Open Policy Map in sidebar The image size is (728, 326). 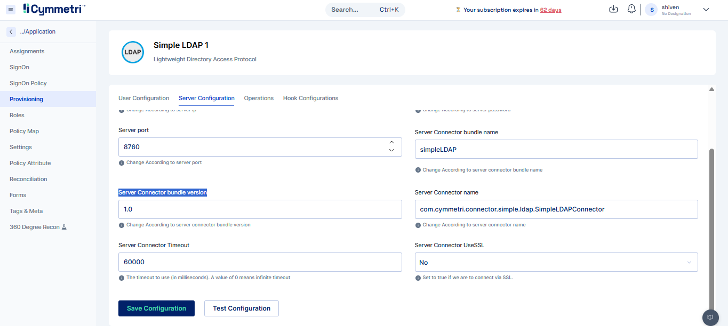pyautogui.click(x=48, y=131)
